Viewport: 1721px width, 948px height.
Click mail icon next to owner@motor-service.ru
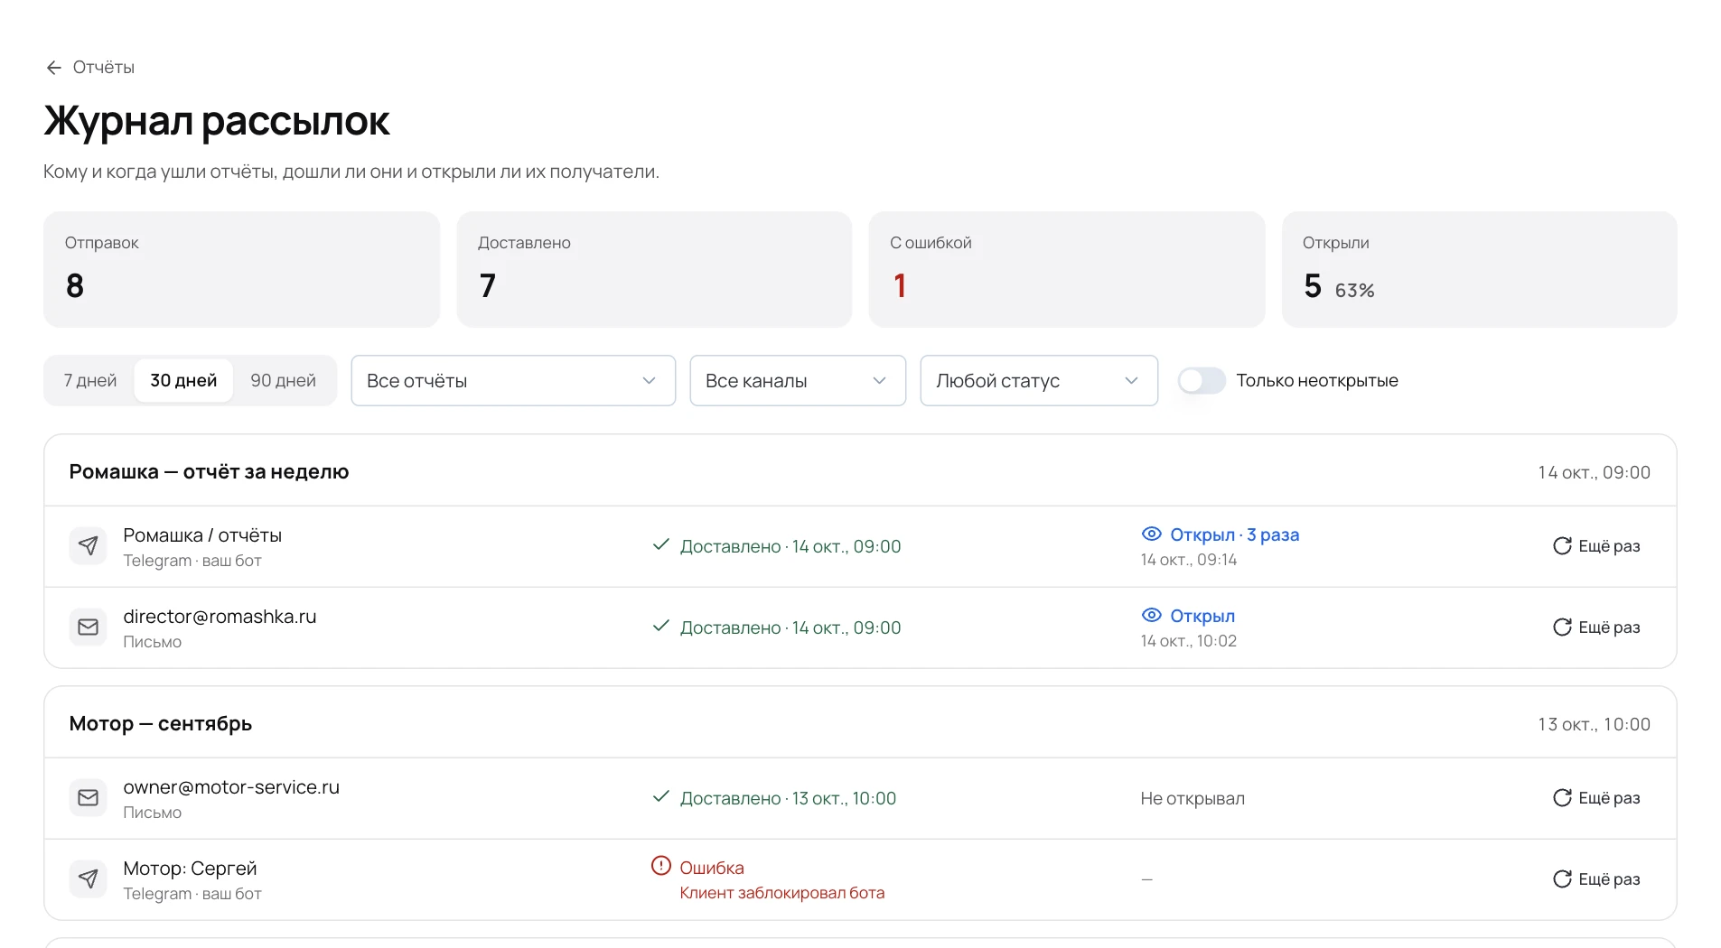tap(88, 798)
